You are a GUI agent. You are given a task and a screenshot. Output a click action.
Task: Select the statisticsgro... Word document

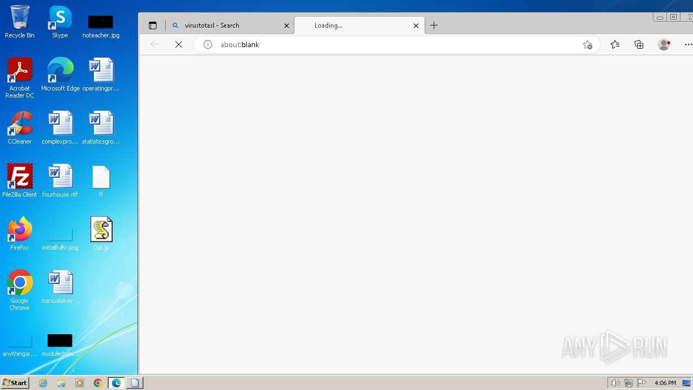coord(101,128)
